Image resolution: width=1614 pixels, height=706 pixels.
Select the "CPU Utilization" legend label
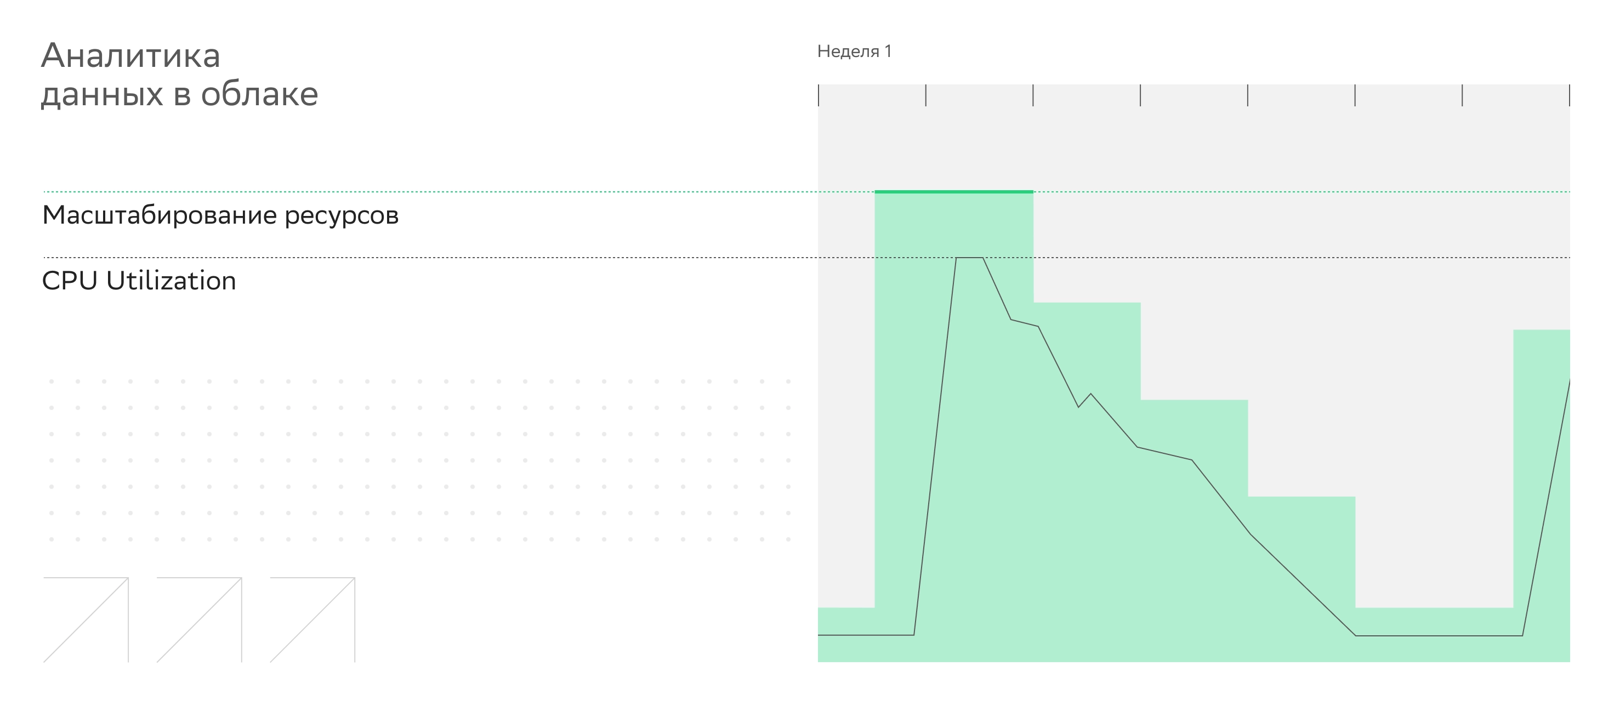point(139,281)
